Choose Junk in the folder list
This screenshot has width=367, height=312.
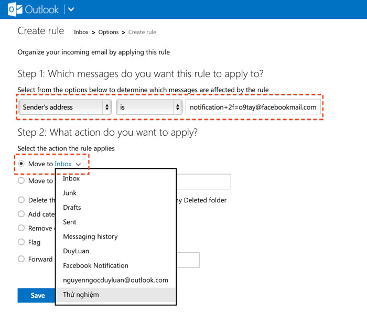(116, 193)
